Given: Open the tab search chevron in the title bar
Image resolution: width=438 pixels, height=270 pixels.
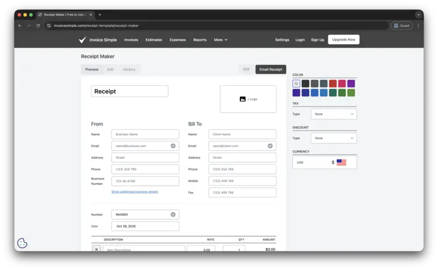Looking at the screenshot, I should pos(418,15).
